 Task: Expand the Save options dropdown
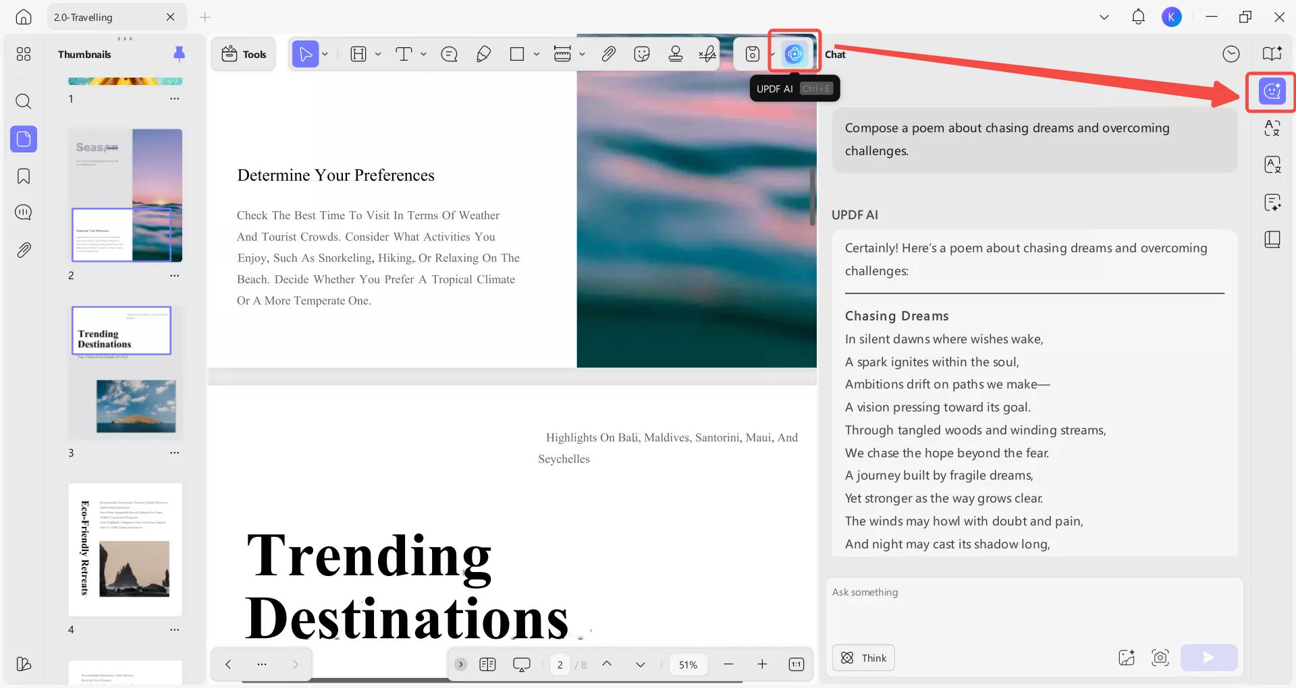(772, 54)
